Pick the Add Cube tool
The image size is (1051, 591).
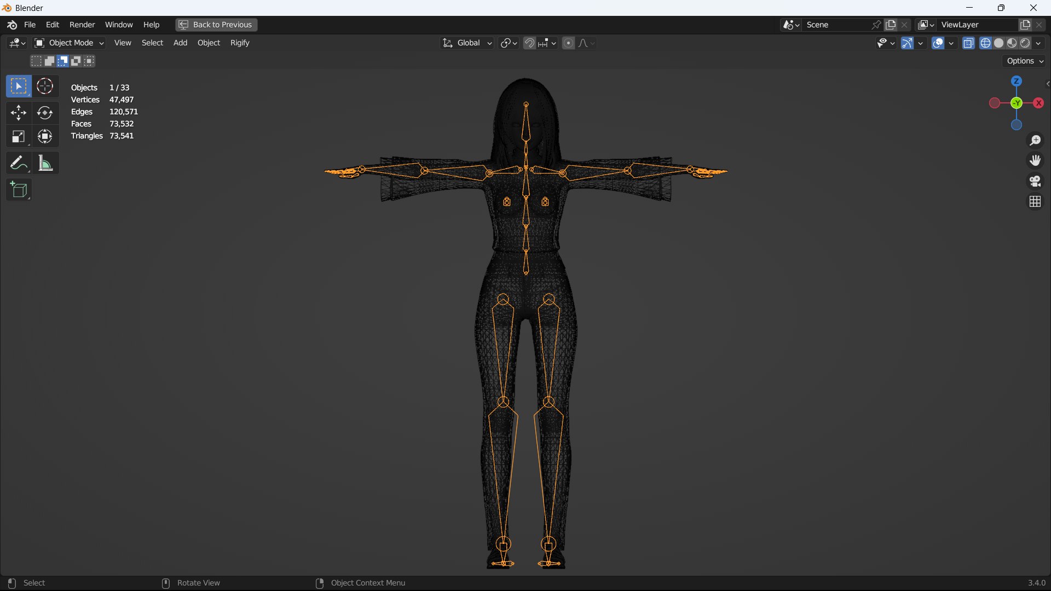coord(19,190)
